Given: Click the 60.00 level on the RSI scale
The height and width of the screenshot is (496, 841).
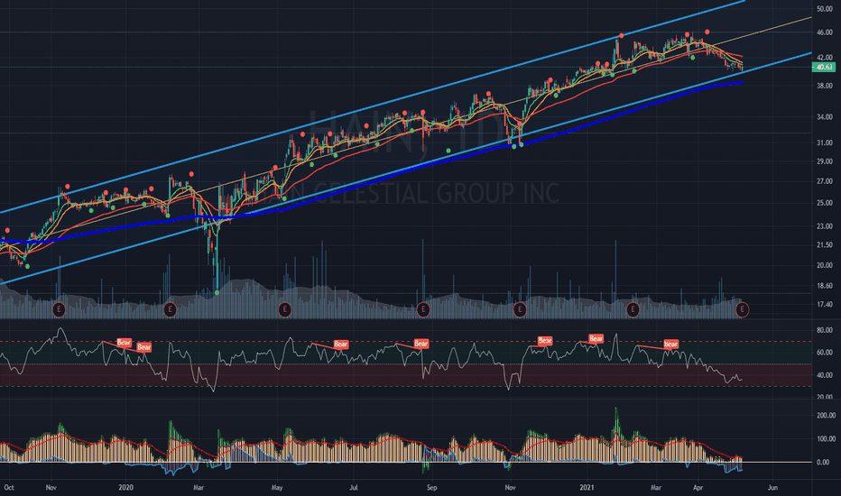Looking at the screenshot, I should [x=824, y=353].
